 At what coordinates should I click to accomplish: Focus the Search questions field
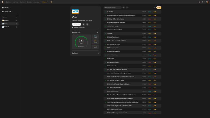point(113,7)
